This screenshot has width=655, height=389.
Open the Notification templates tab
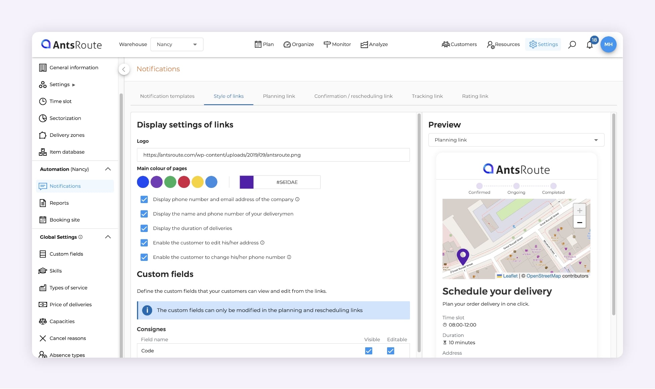167,96
